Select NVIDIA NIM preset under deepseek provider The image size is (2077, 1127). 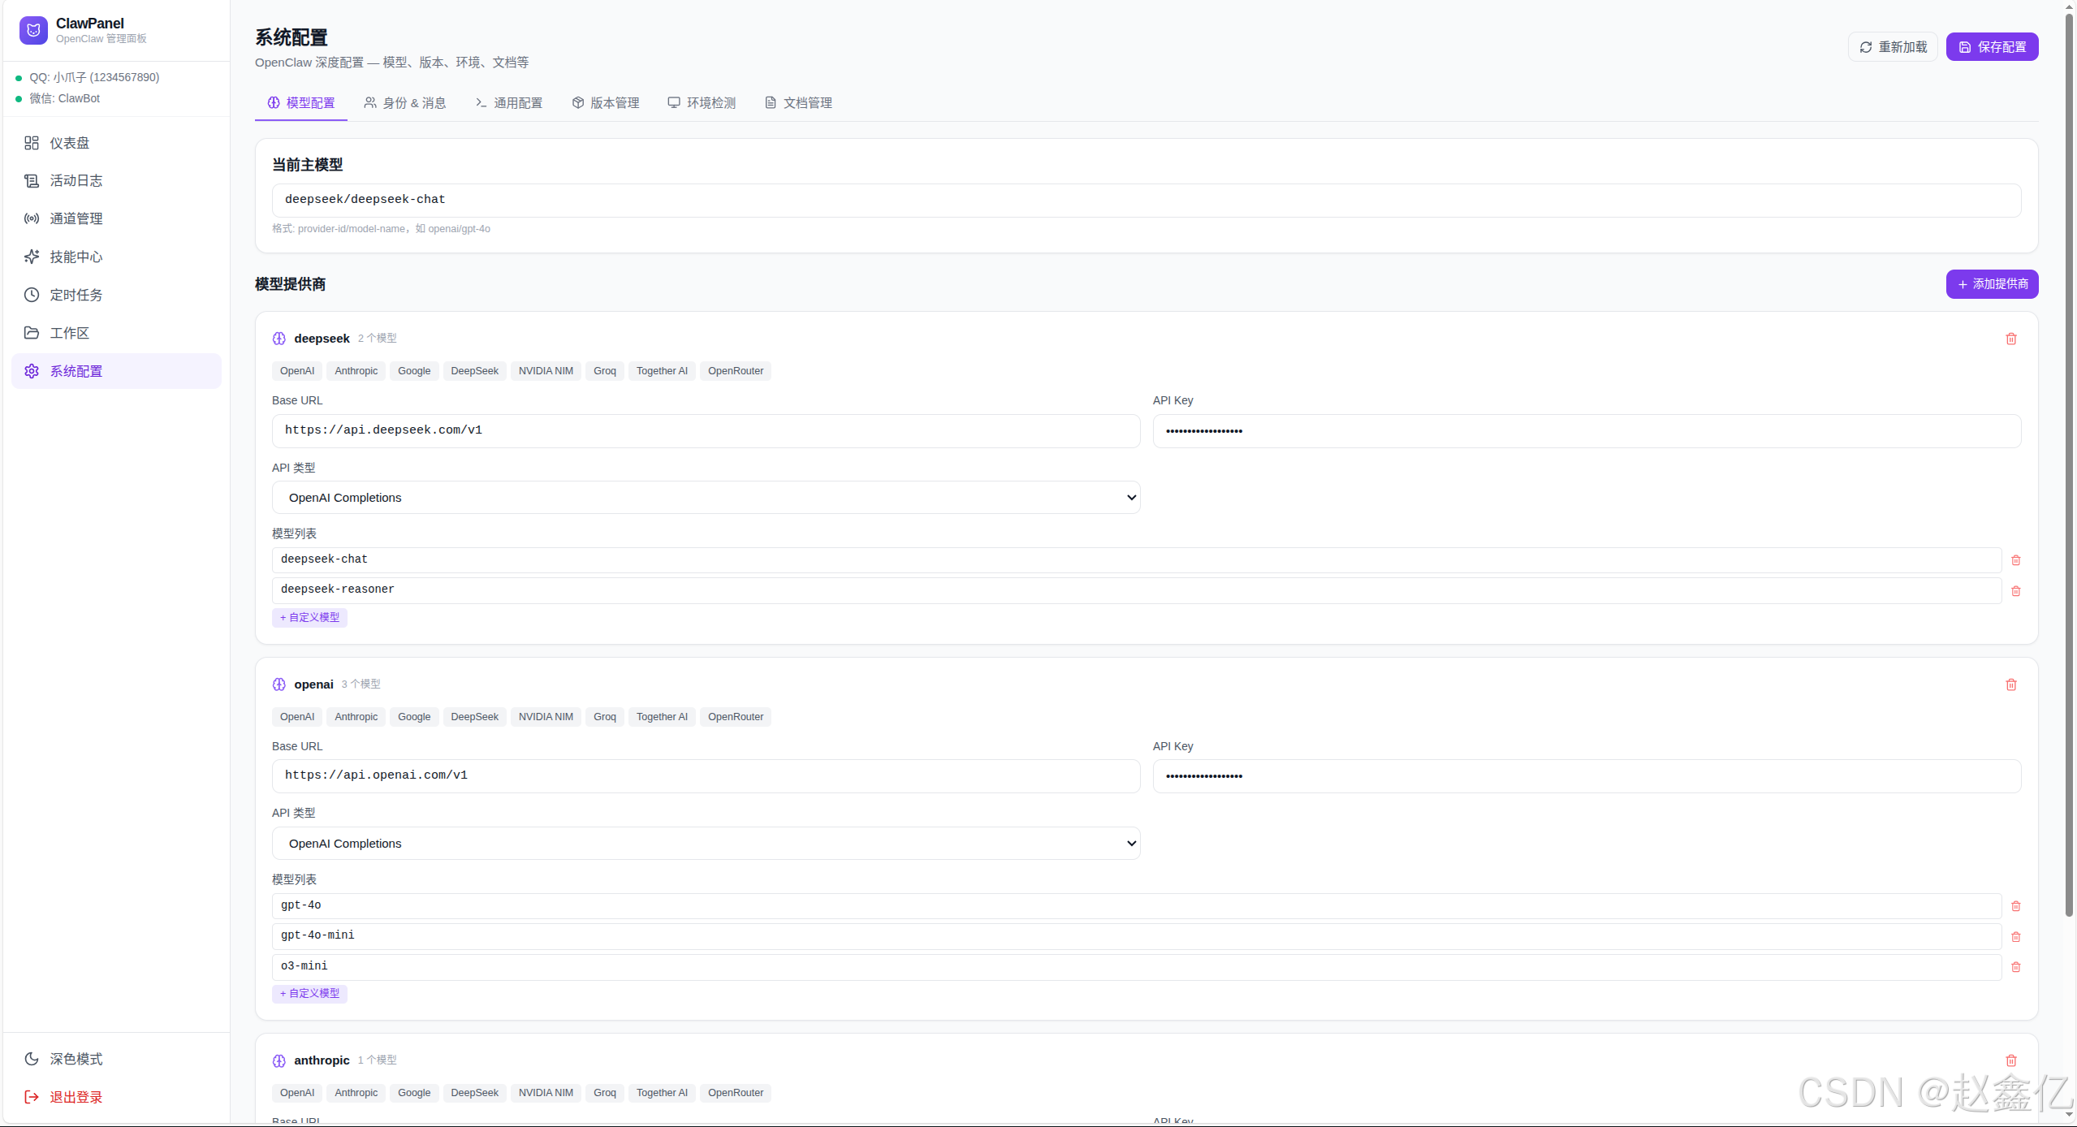[545, 371]
